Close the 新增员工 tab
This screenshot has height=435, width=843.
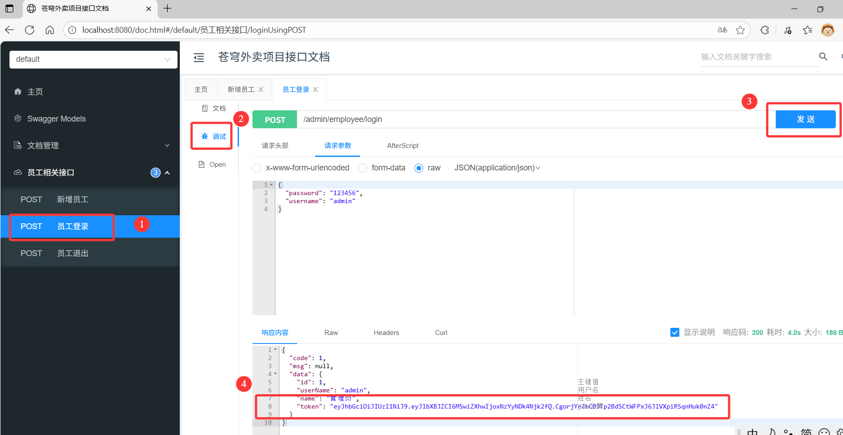pos(261,90)
